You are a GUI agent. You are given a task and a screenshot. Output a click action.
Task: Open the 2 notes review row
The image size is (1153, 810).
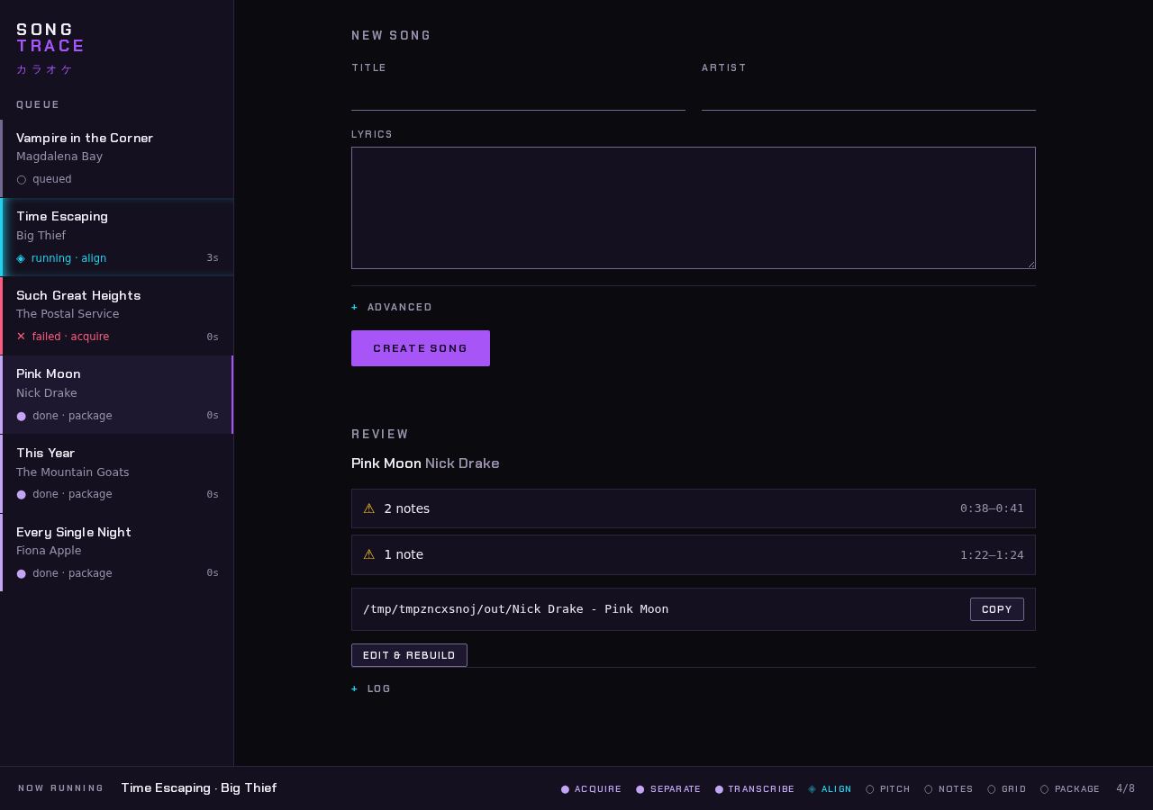[694, 508]
